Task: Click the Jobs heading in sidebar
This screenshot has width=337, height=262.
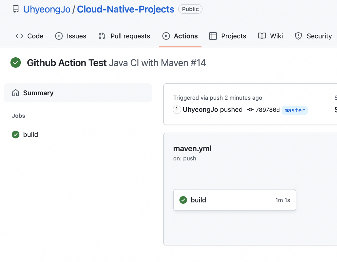Action: coord(18,116)
